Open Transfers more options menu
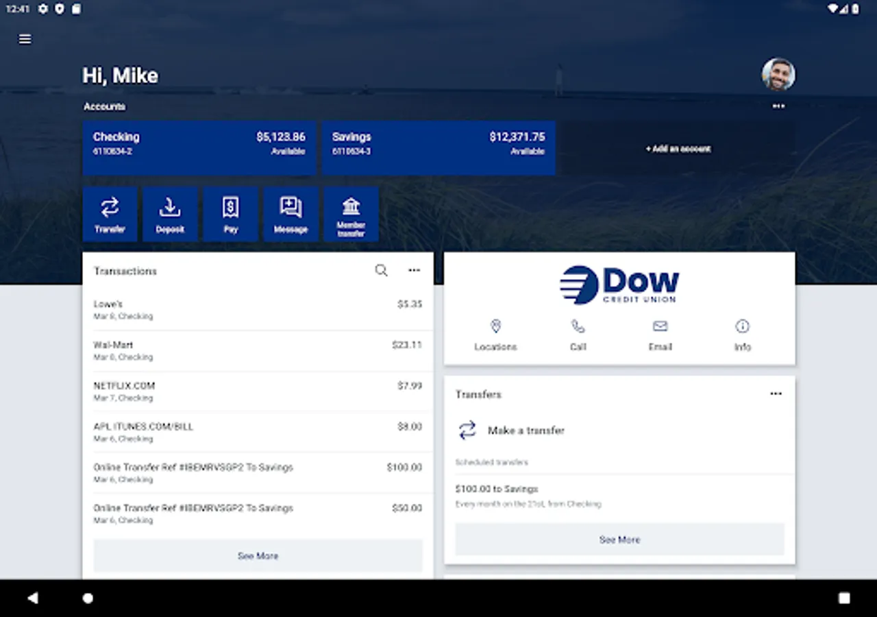This screenshot has width=877, height=617. pyautogui.click(x=776, y=394)
